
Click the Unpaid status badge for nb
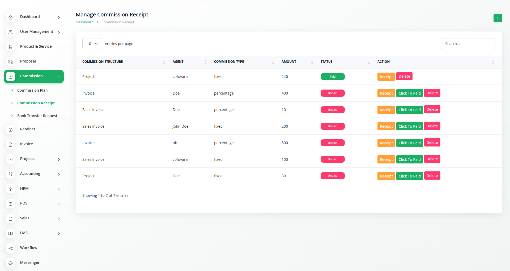pyautogui.click(x=333, y=143)
